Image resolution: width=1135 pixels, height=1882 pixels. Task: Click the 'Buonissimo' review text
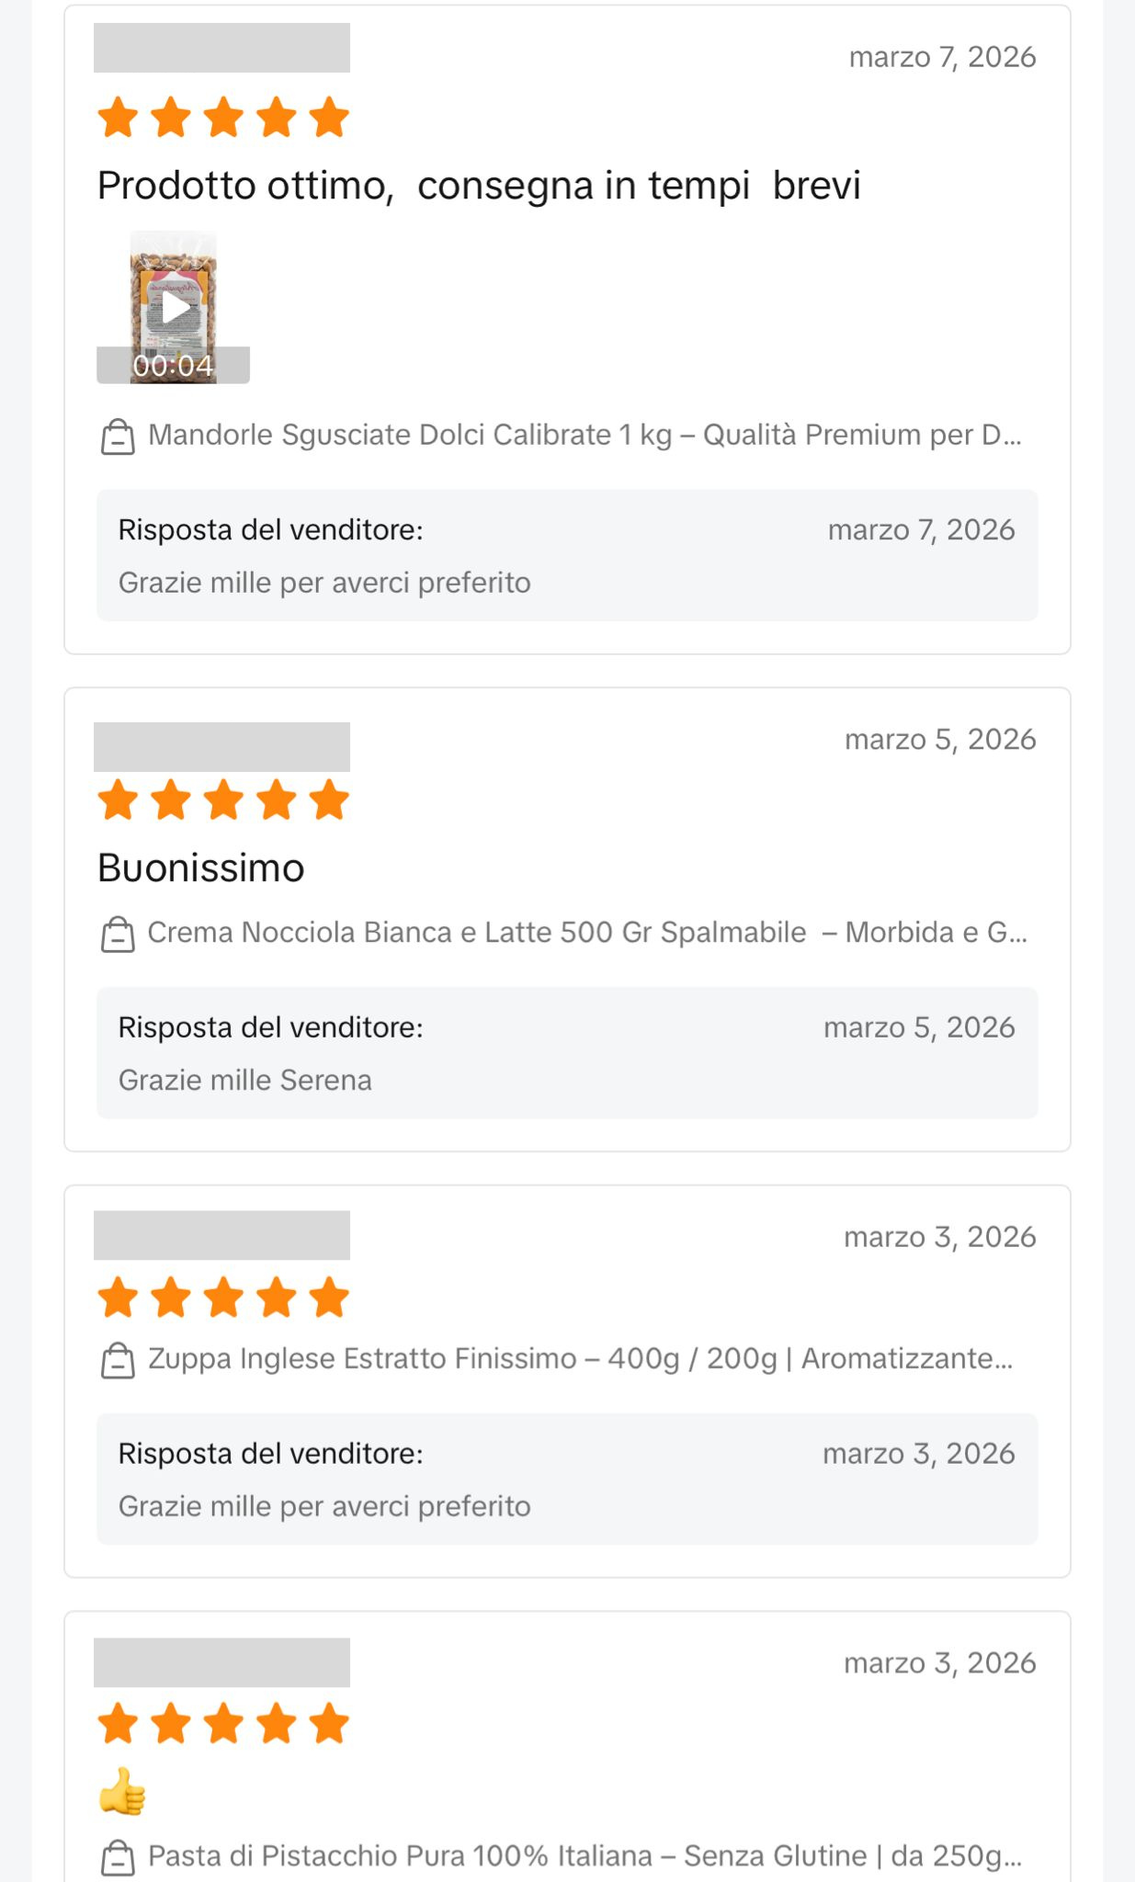200,868
